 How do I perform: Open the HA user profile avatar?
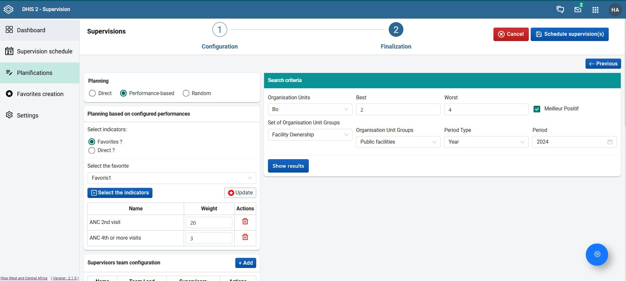pyautogui.click(x=615, y=10)
